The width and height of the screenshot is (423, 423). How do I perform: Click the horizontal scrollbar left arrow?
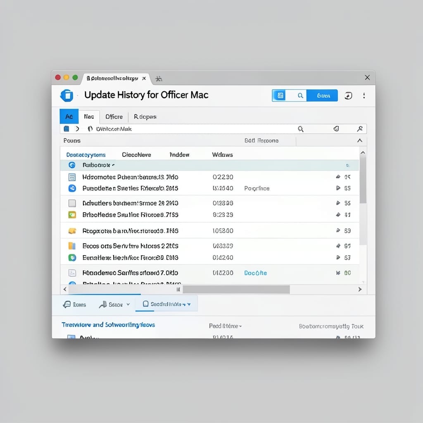tap(65, 289)
